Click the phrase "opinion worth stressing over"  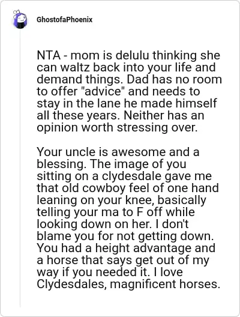[x=117, y=128]
